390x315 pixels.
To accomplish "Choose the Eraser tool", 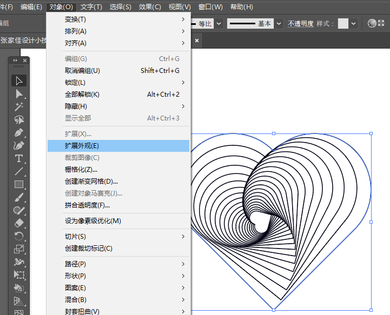I will tap(19, 223).
